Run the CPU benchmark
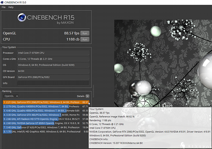Screen dimensions: 212x149 (x=85, y=39)
